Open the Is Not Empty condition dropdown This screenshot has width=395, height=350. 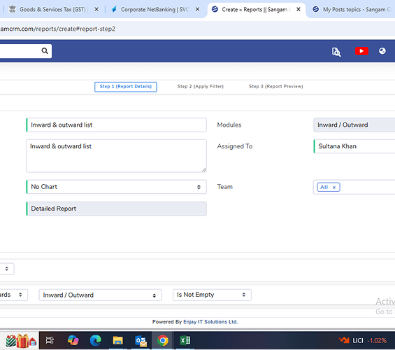pos(212,295)
